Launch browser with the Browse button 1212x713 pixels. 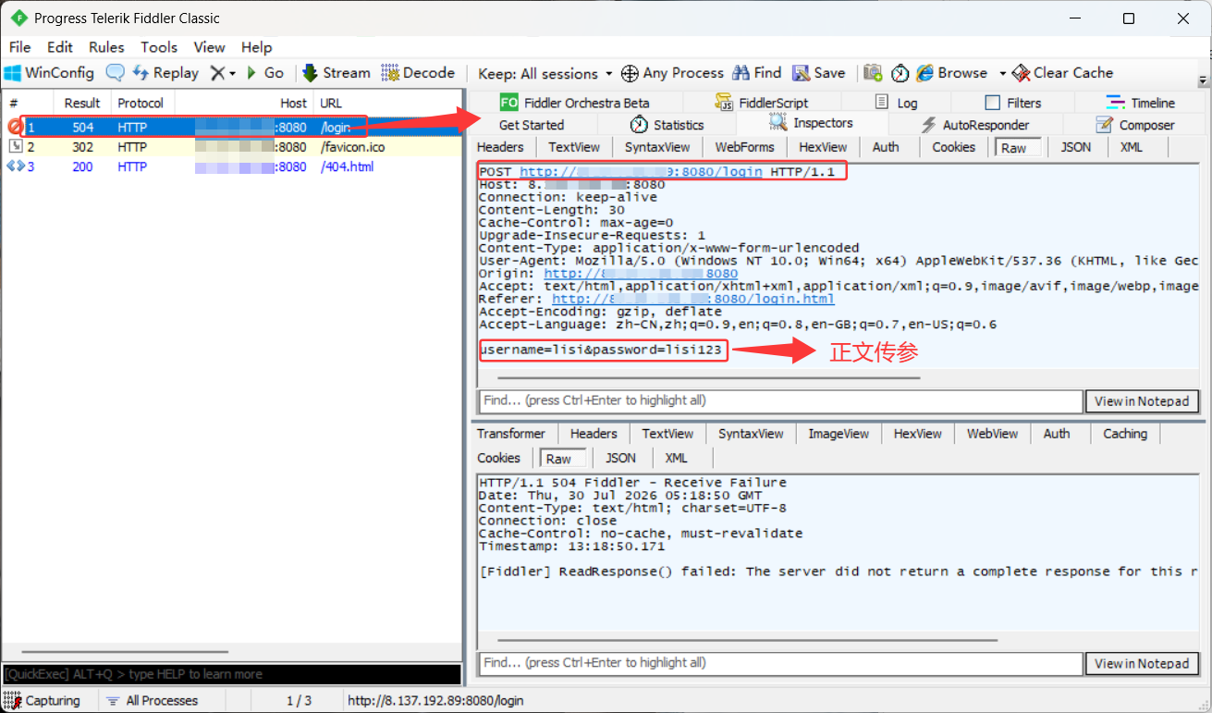[x=952, y=73]
